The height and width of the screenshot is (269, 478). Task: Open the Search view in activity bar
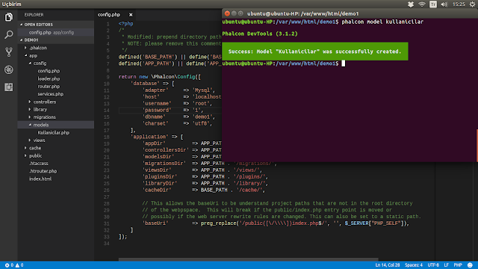(8, 34)
